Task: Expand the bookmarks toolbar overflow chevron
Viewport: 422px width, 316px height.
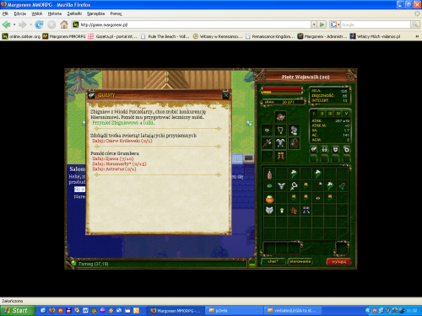Action: pos(417,36)
